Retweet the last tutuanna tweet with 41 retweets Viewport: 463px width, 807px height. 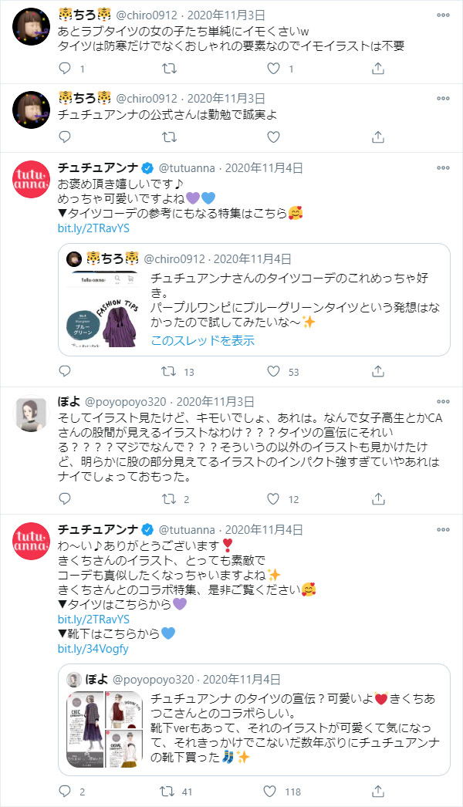167,791
